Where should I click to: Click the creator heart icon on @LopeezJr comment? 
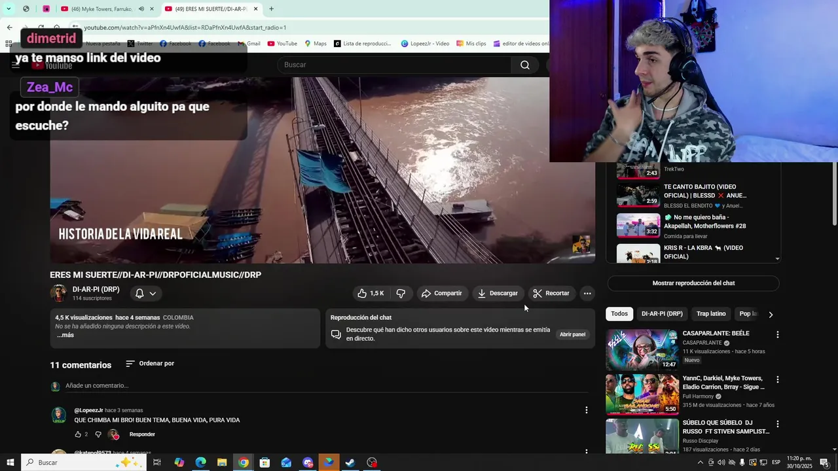point(114,434)
